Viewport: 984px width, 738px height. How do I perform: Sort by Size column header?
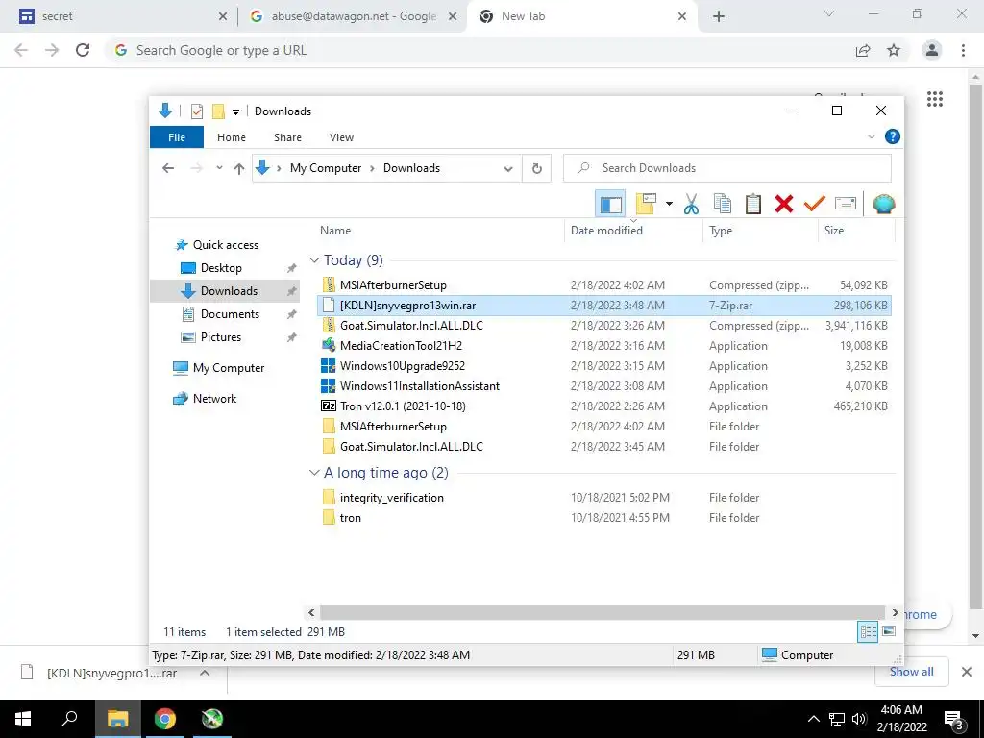click(x=833, y=231)
